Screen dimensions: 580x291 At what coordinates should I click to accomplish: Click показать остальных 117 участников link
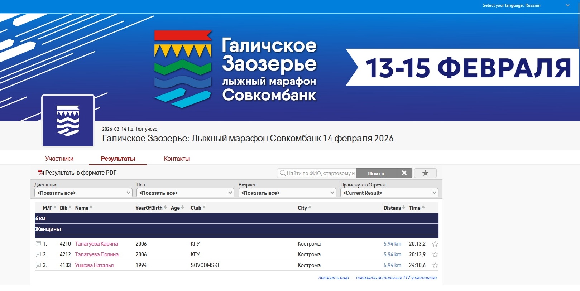[x=396, y=278]
